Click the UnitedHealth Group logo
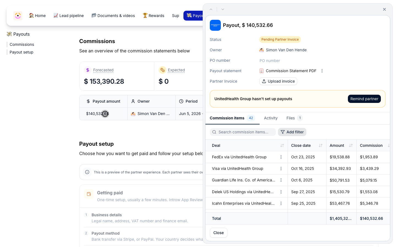396x247 pixels. tap(215, 25)
